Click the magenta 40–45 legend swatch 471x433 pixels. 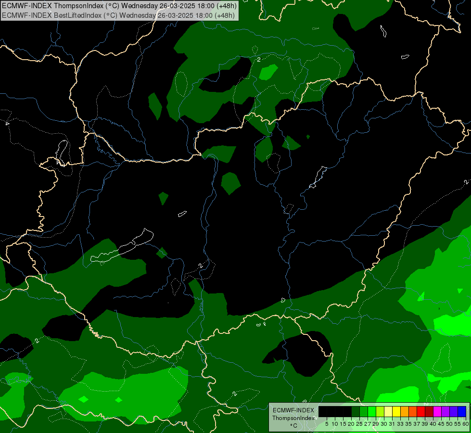[x=437, y=411]
